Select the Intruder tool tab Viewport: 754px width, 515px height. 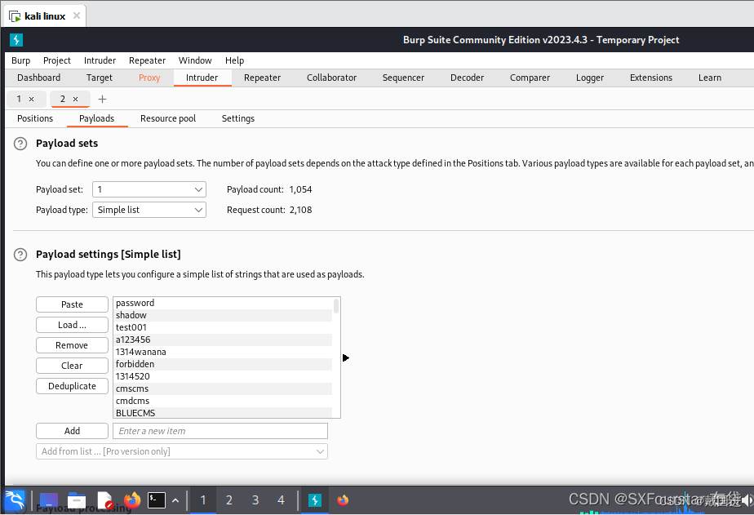coord(202,78)
